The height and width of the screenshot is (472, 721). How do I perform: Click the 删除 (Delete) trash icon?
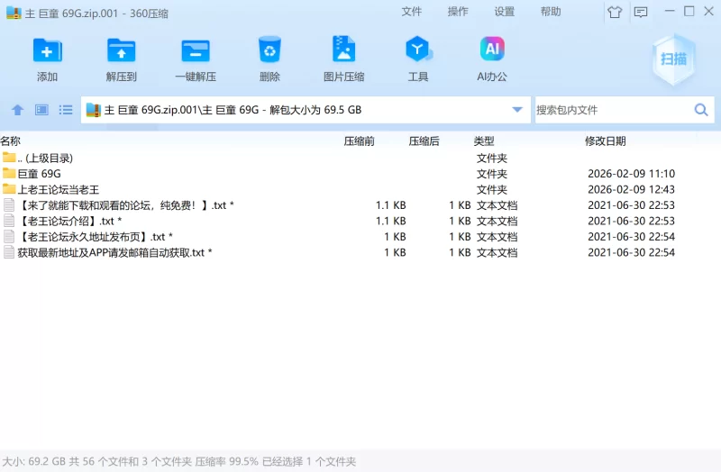[x=269, y=50]
